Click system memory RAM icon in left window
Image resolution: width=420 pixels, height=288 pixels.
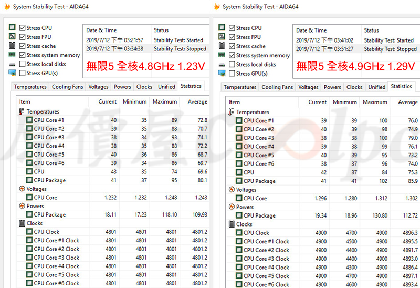tap(12, 55)
